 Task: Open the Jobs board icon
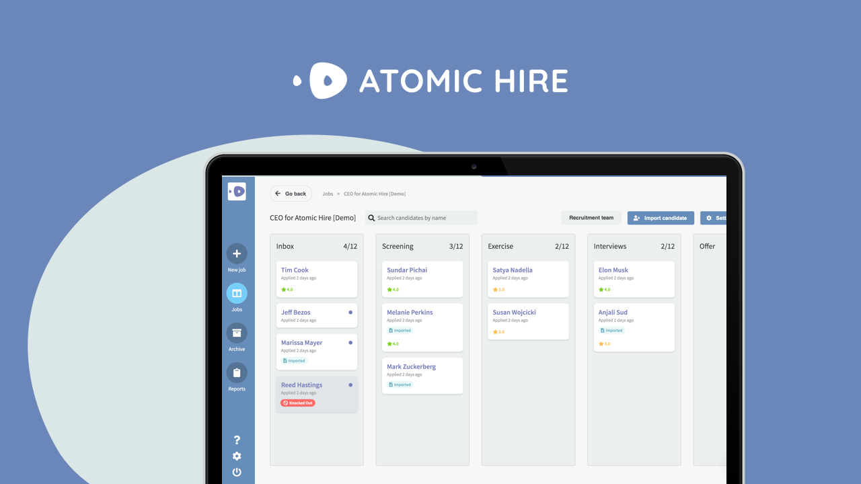point(237,294)
